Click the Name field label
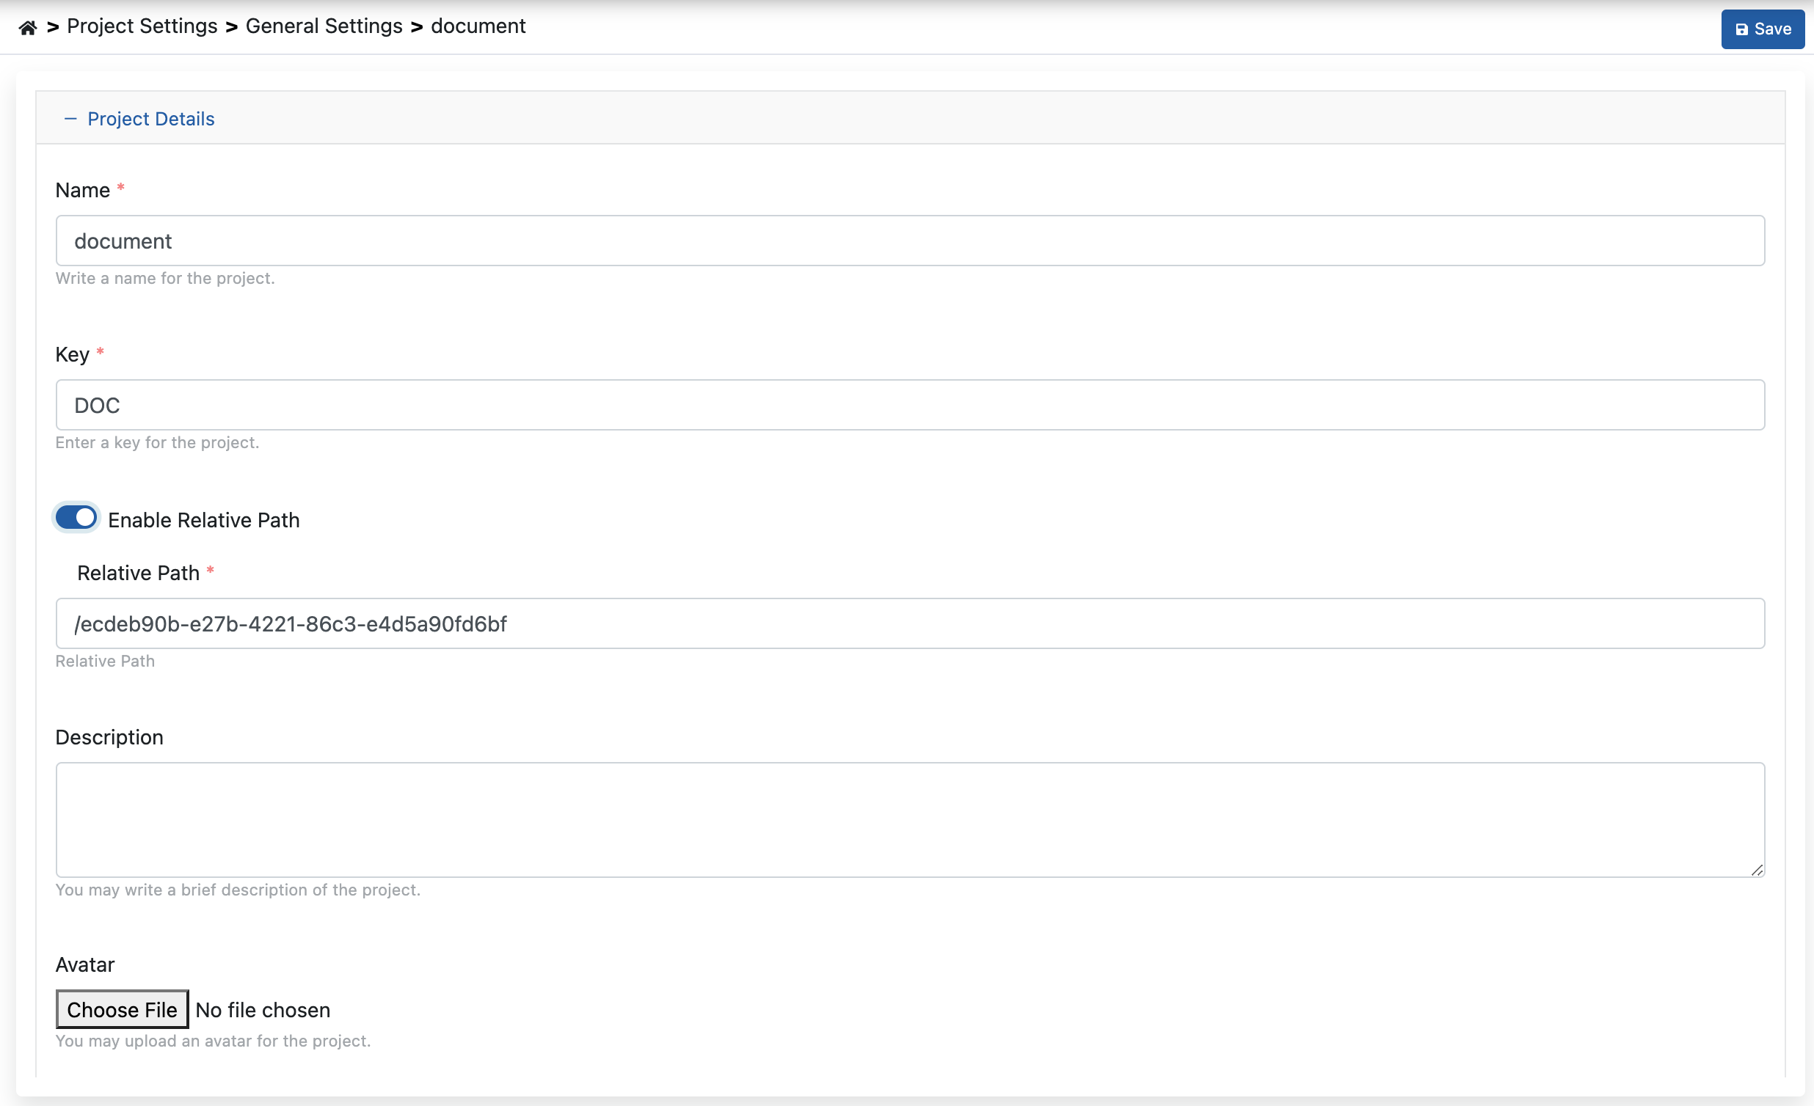Viewport: 1814px width, 1106px height. (82, 190)
